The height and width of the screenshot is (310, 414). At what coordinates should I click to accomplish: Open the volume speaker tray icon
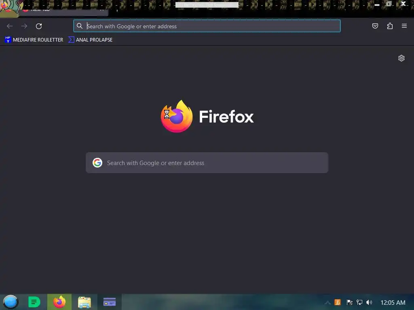point(369,302)
